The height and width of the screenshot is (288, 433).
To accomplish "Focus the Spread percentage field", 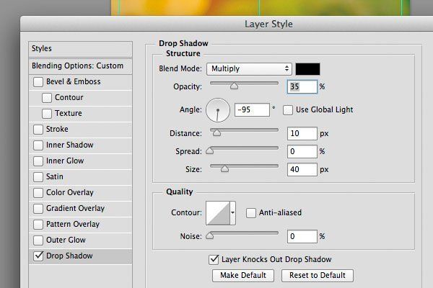I will pos(302,152).
